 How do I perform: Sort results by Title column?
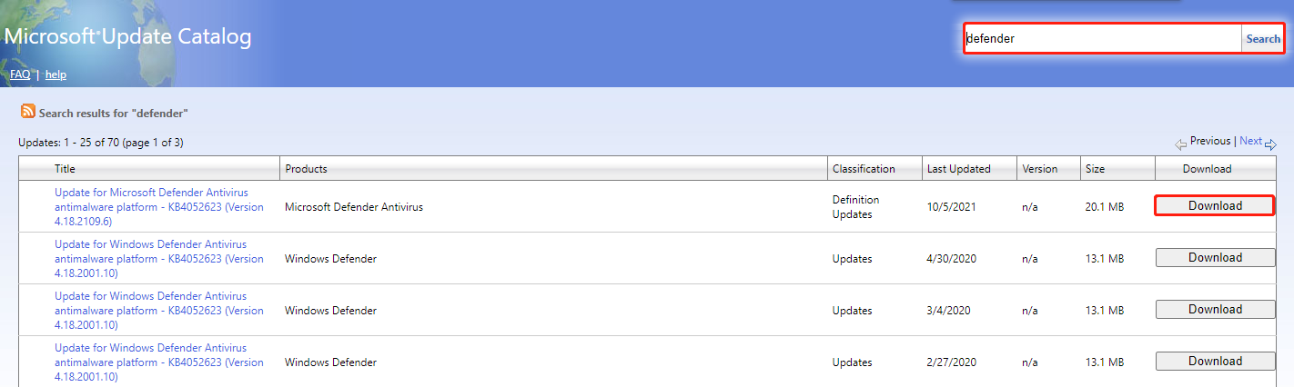[65, 169]
